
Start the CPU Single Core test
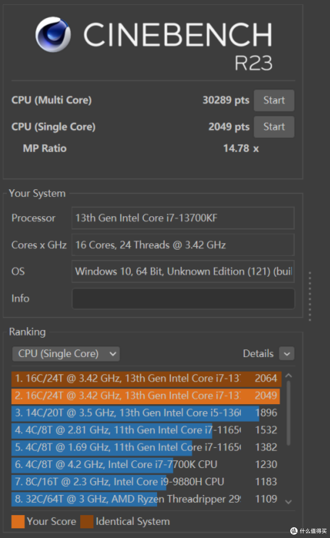pyautogui.click(x=274, y=127)
